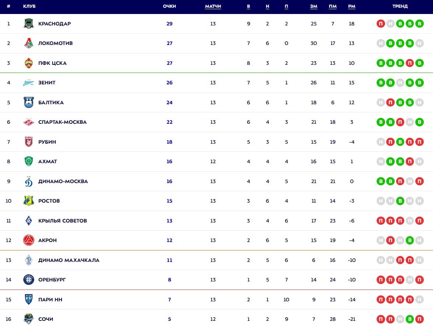
Task: Select the Спартак-Москва diamond logo
Action: tap(29, 122)
